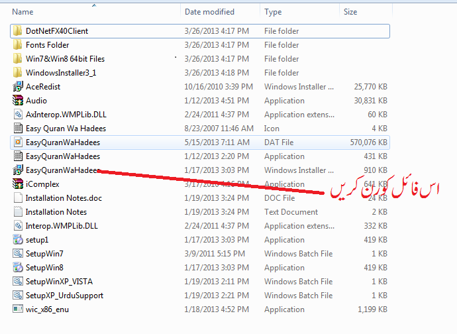This screenshot has height=334, width=457.
Task: Select the SetupWin7 file name
Action: tap(44, 254)
